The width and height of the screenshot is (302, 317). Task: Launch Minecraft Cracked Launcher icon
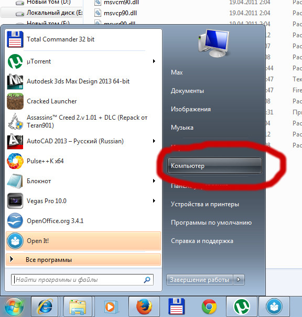(x=15, y=101)
